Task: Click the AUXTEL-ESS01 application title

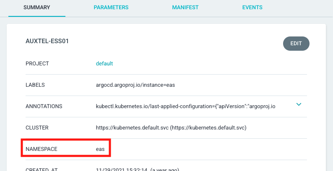Action: pos(48,42)
